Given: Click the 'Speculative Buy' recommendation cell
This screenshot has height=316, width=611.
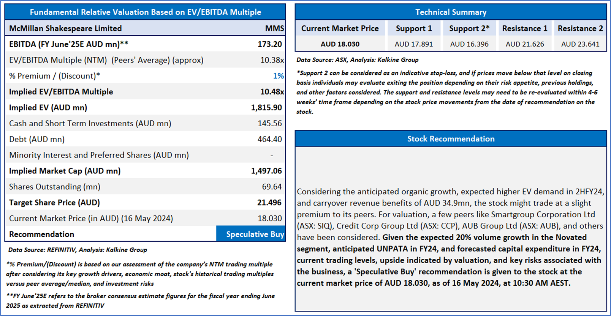Looking at the screenshot, I should 251,234.
